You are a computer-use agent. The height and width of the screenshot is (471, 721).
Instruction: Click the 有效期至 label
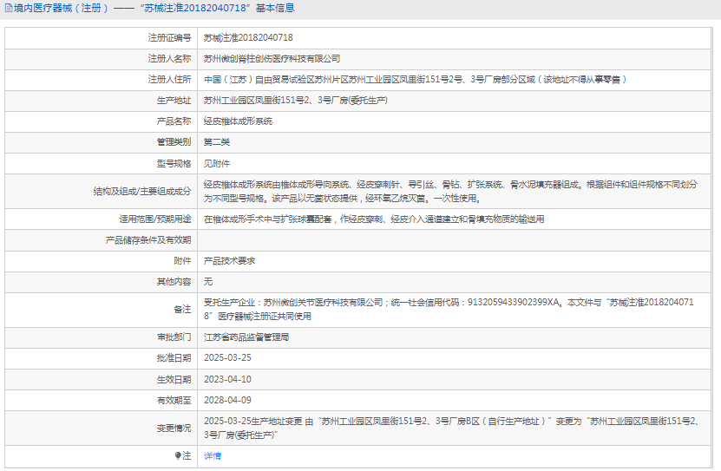(x=174, y=400)
